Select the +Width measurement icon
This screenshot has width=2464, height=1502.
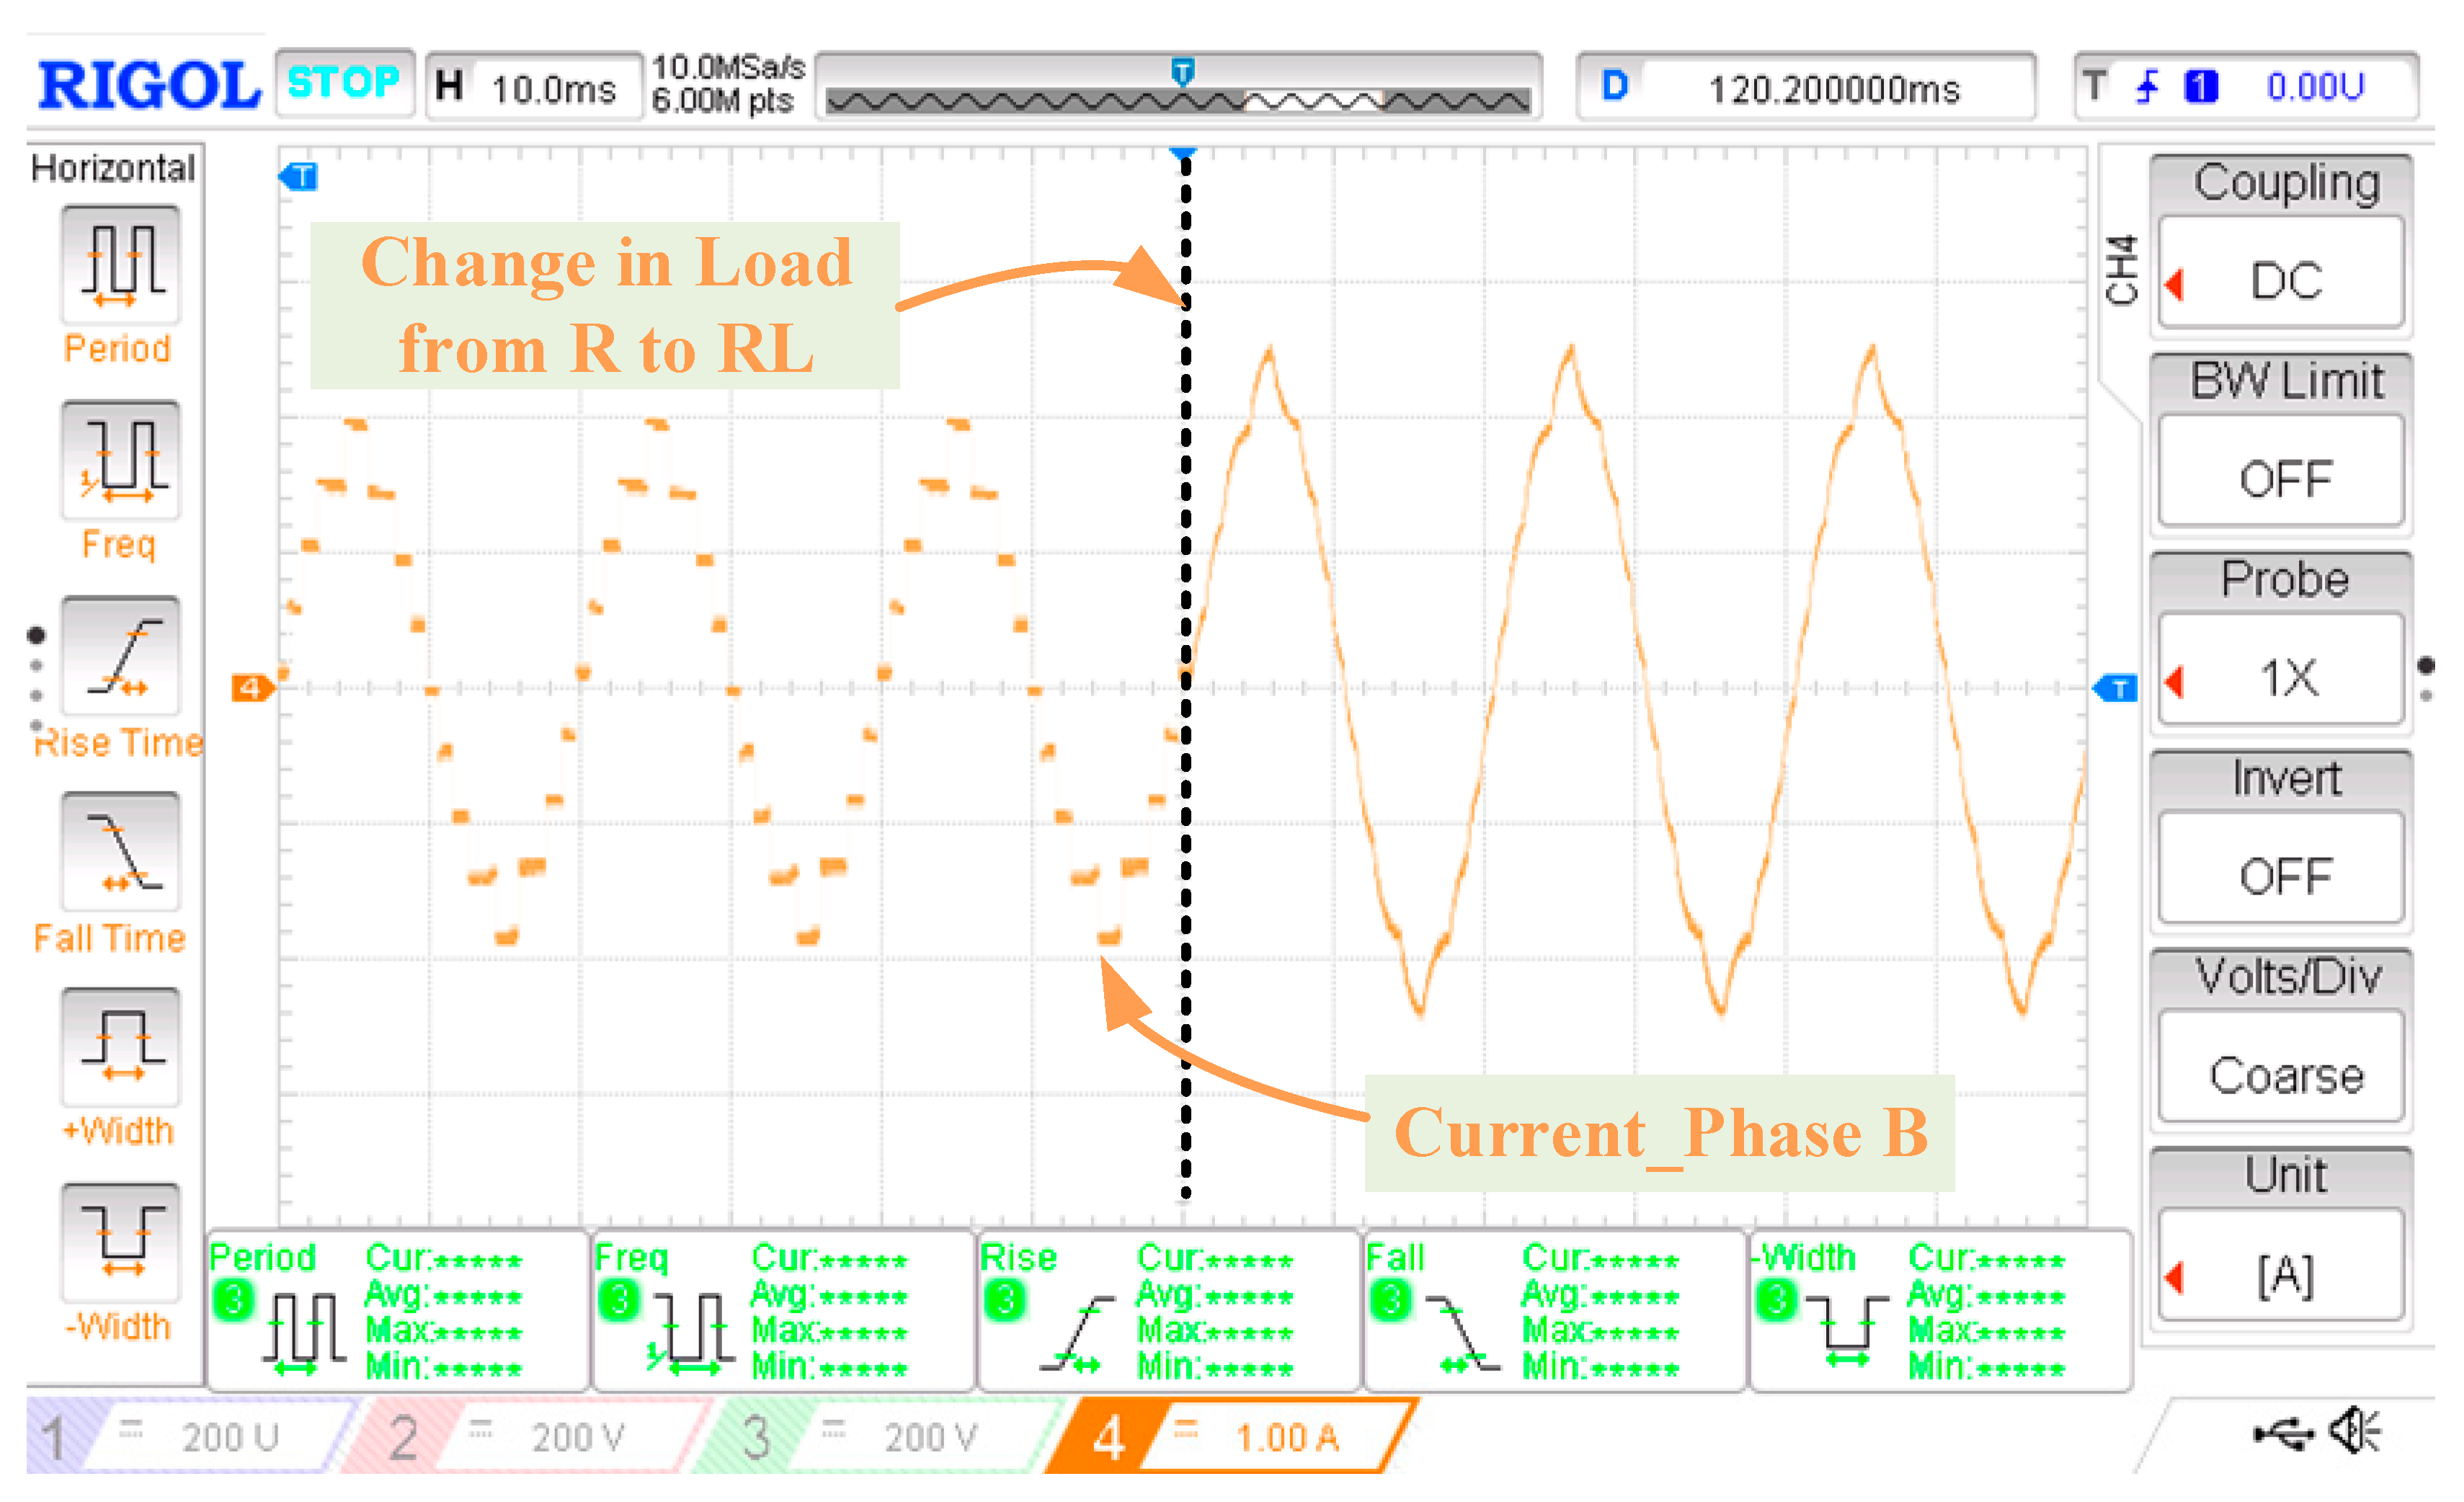[x=121, y=1048]
